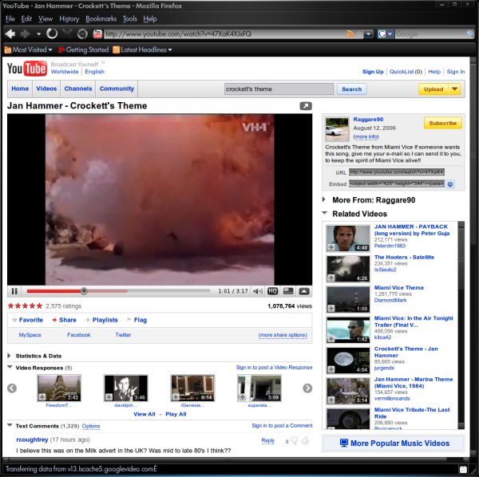Click the Favorite link

tap(30, 320)
